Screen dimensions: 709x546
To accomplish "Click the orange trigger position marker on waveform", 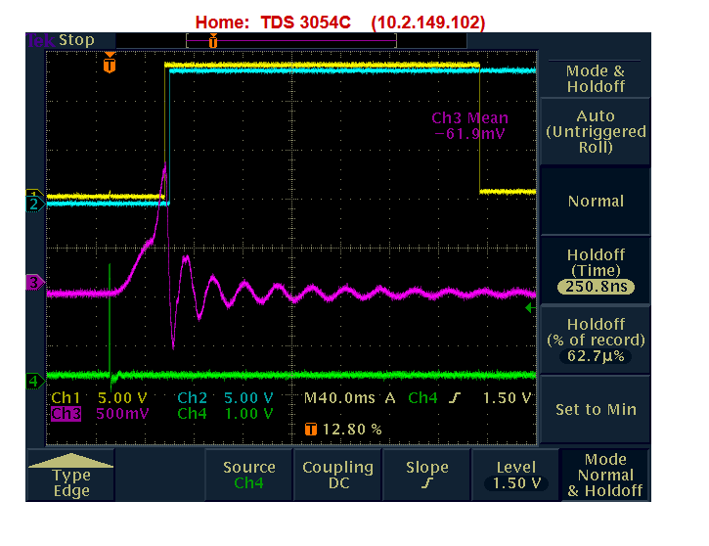I will [x=110, y=65].
